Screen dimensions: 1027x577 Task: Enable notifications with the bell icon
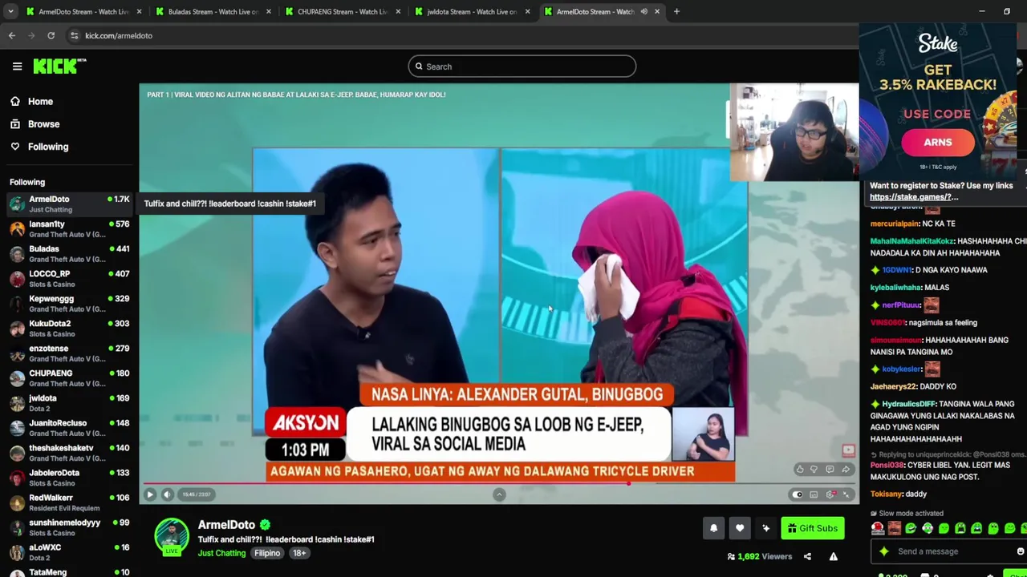pos(713,528)
